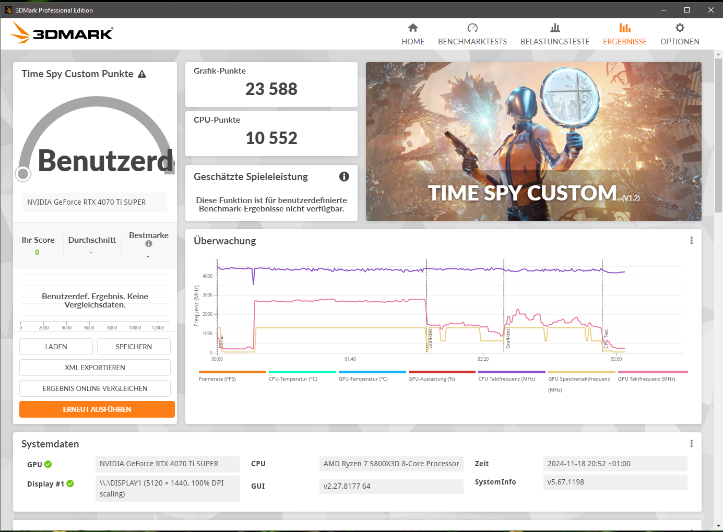
Task: Switch to BELASTUNGSTESTE tab
Action: click(x=555, y=34)
